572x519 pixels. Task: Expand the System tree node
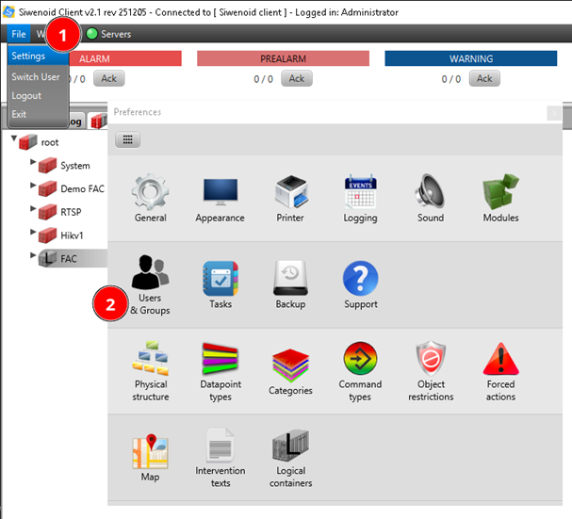(34, 164)
